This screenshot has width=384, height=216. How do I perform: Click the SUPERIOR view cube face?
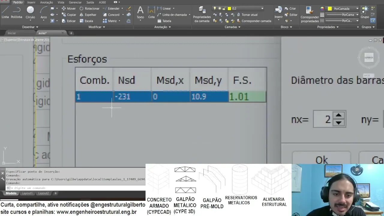pyautogui.click(x=369, y=58)
